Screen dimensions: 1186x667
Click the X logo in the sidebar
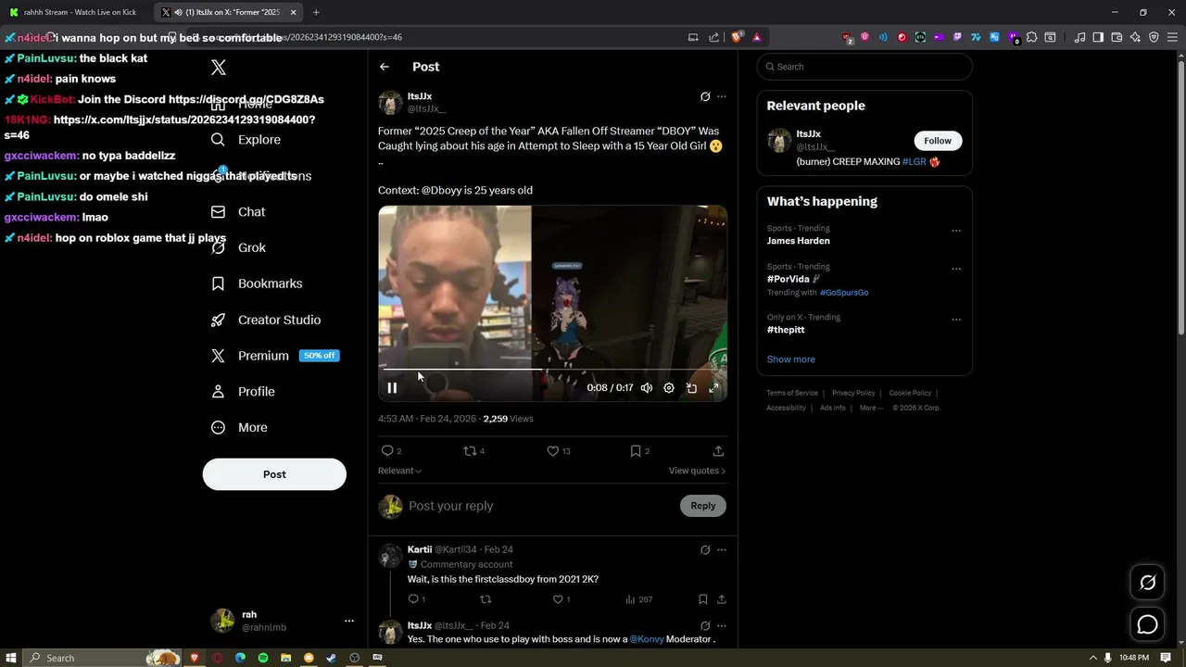pyautogui.click(x=219, y=67)
